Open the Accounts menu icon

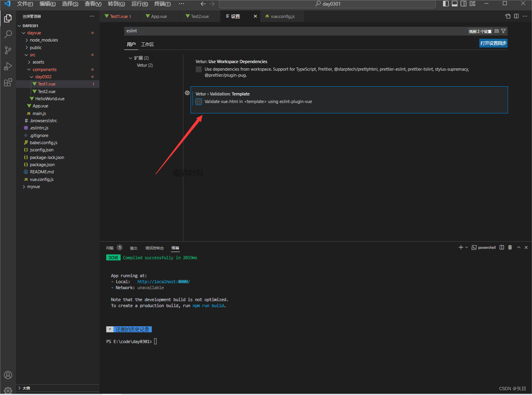[x=8, y=375]
